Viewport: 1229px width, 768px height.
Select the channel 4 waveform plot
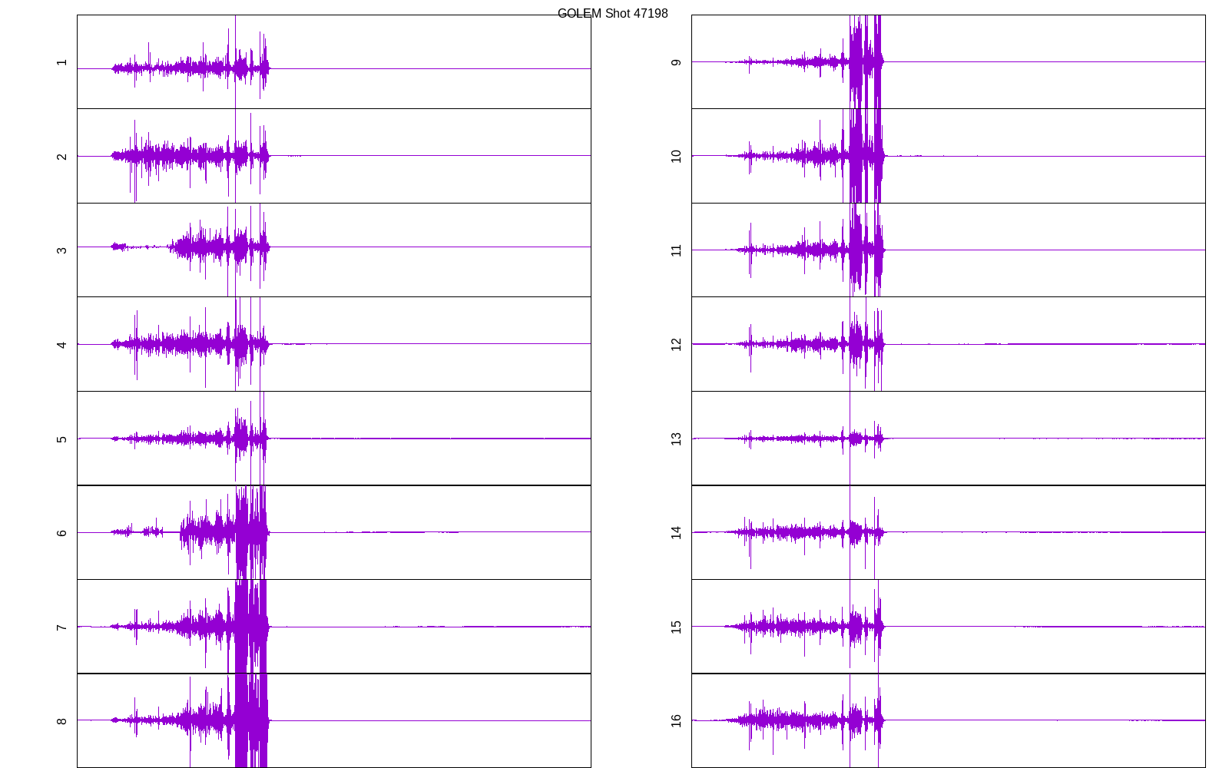click(334, 344)
